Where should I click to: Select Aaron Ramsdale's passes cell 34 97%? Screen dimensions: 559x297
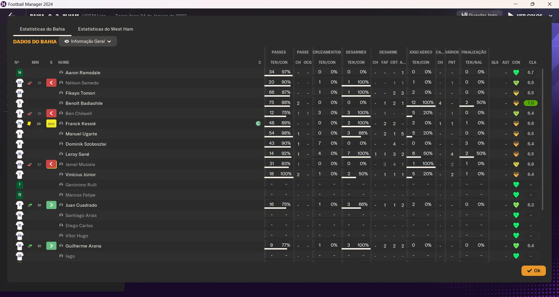click(x=279, y=72)
